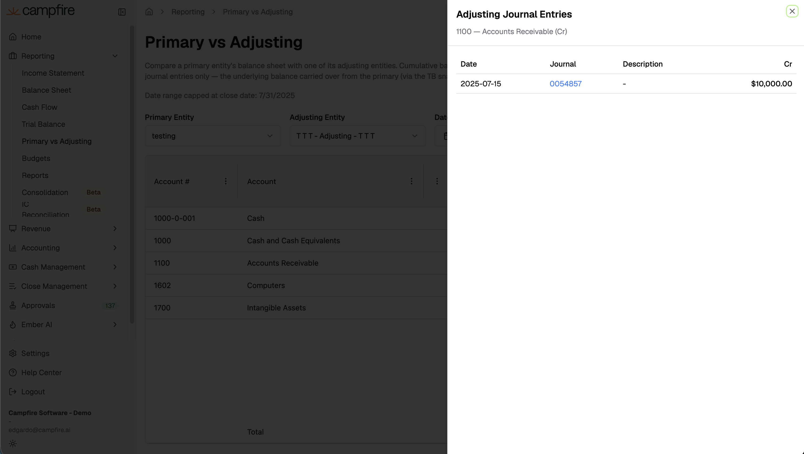Click the Reporting briefcase icon
The width and height of the screenshot is (804, 454).
pyautogui.click(x=13, y=56)
